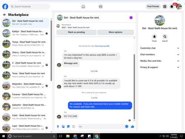185x139 pixels.
Task: Choose a GIF icon
Action: click(74, 126)
